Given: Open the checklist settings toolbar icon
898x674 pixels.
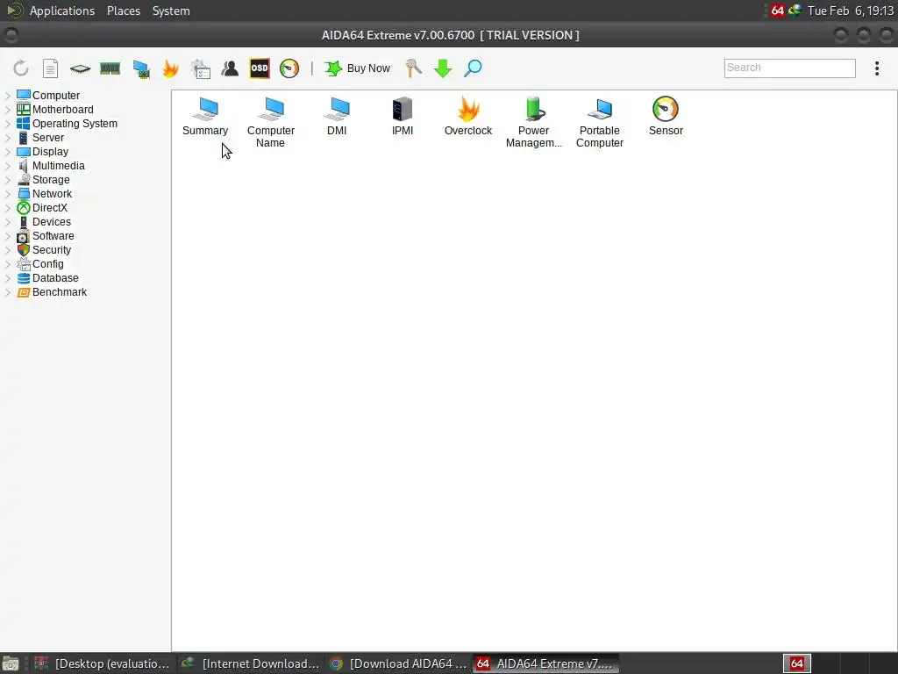Looking at the screenshot, I should click(x=201, y=68).
